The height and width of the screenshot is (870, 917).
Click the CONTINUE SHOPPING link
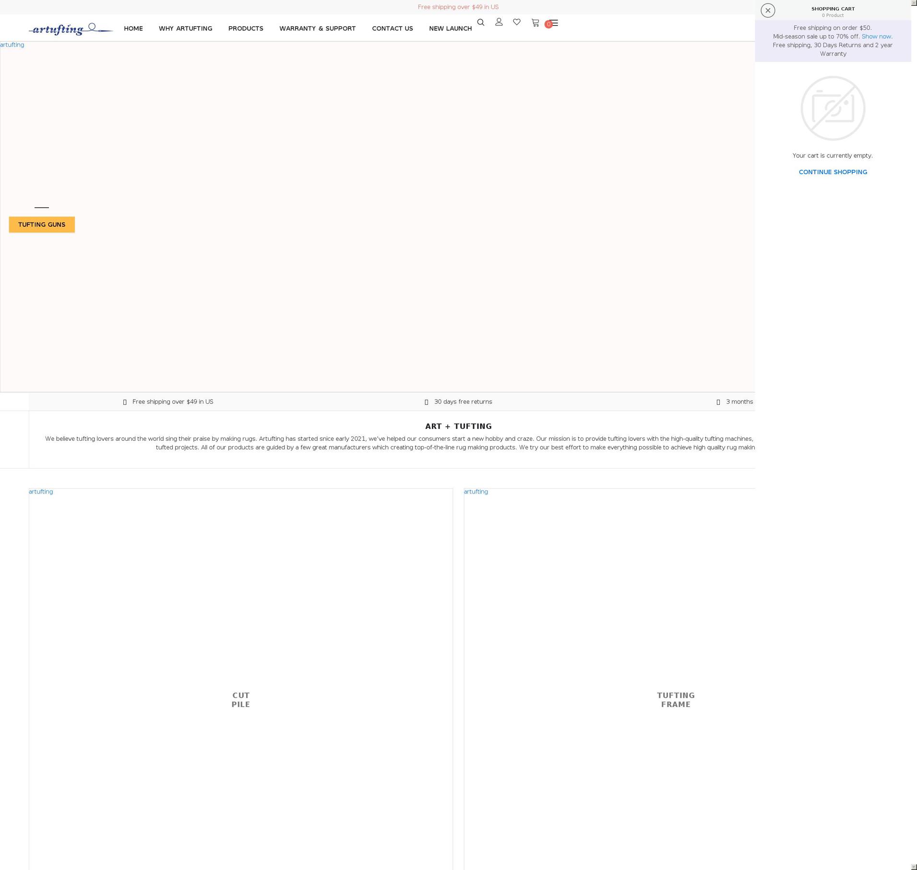(x=833, y=172)
